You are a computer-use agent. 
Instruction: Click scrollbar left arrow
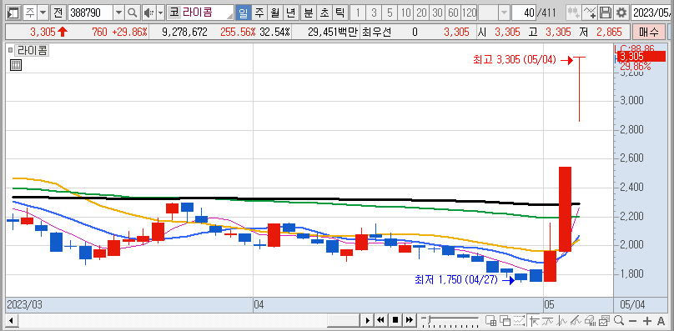(11, 320)
